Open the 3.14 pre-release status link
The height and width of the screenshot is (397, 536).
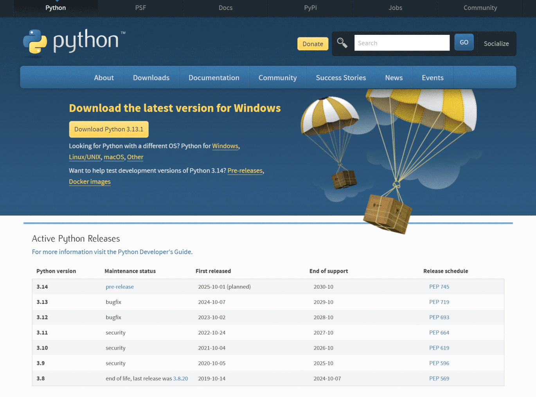point(119,287)
